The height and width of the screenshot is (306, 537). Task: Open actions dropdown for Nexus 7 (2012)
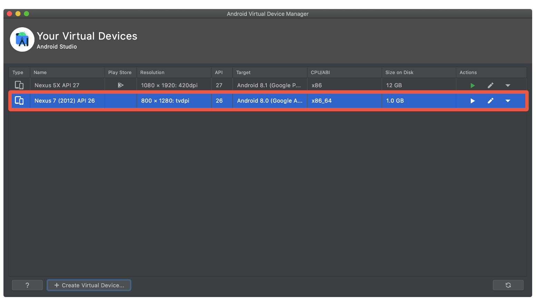[508, 101]
